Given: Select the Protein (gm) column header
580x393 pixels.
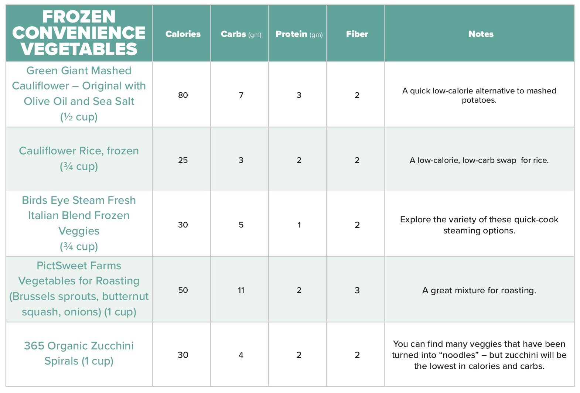Looking at the screenshot, I should tap(299, 34).
